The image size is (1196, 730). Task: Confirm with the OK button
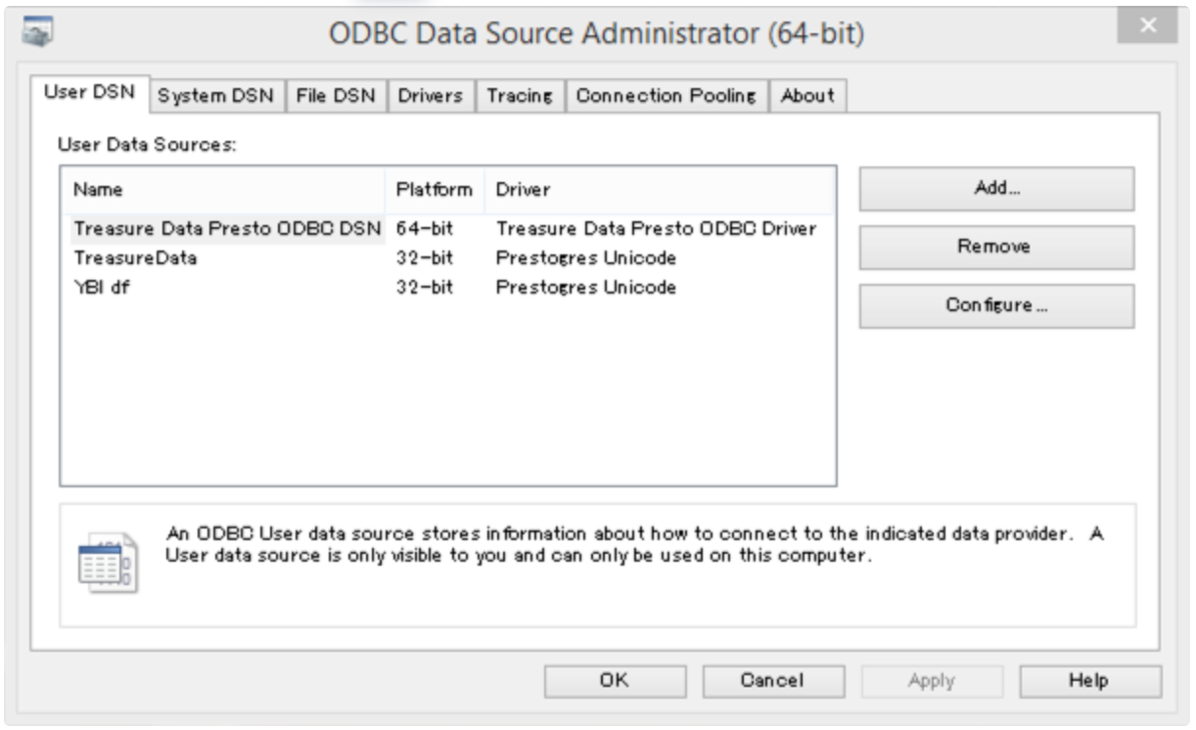tap(614, 681)
